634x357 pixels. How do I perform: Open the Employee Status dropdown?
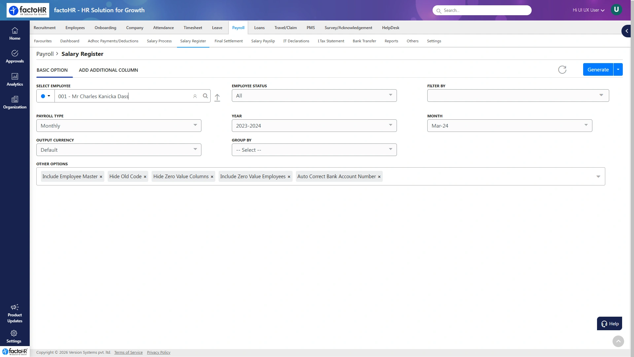click(314, 96)
